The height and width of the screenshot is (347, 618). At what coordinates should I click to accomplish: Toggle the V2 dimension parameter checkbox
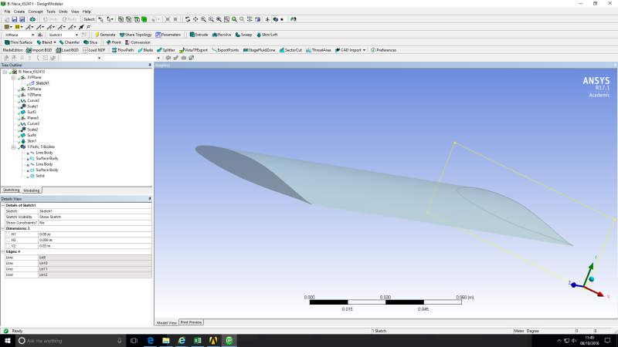point(8,246)
